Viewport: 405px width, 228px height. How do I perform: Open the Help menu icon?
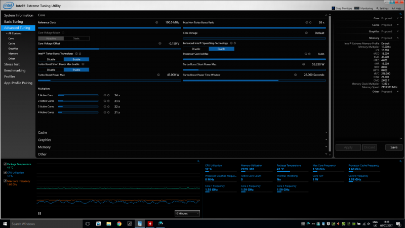click(x=393, y=8)
